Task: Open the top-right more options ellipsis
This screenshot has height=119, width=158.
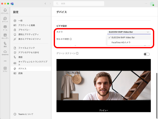Action: [146, 3]
